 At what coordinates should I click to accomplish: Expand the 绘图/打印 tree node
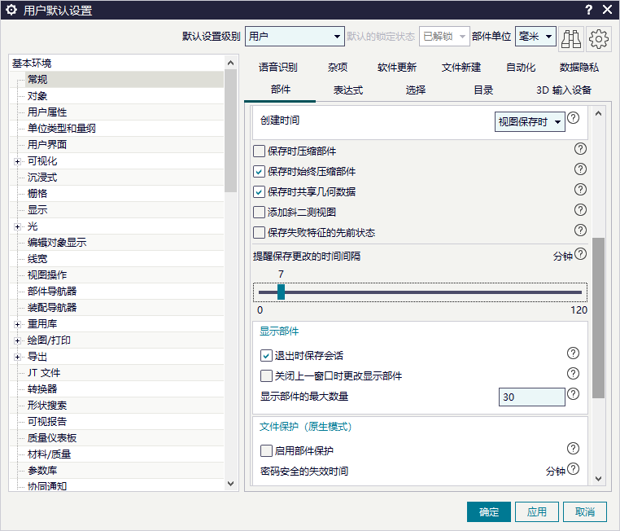point(17,340)
